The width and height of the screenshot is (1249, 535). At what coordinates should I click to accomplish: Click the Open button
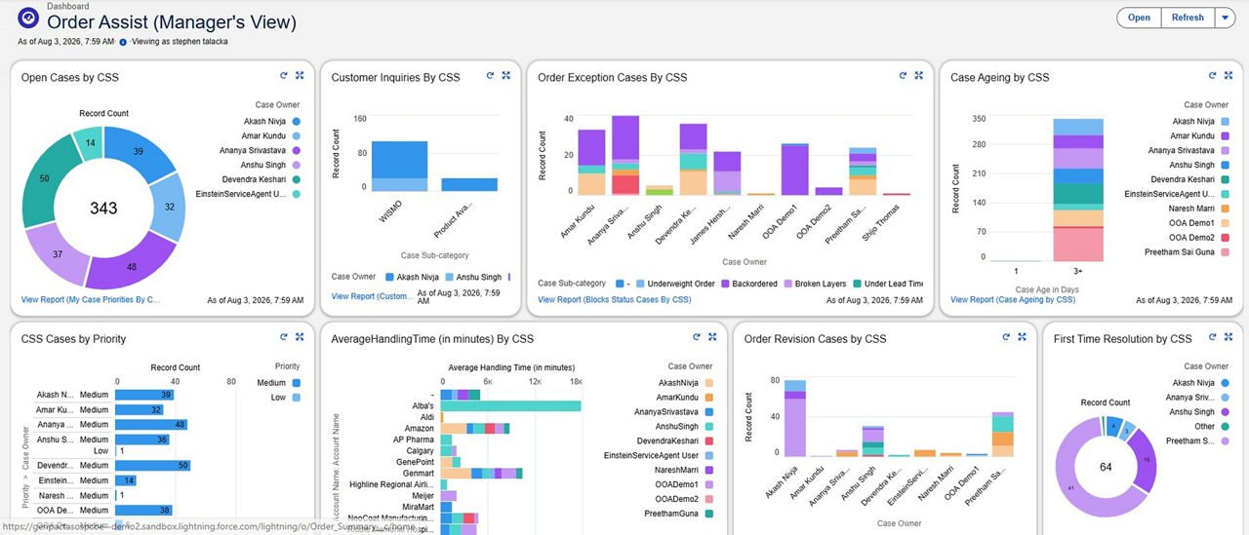[1139, 18]
